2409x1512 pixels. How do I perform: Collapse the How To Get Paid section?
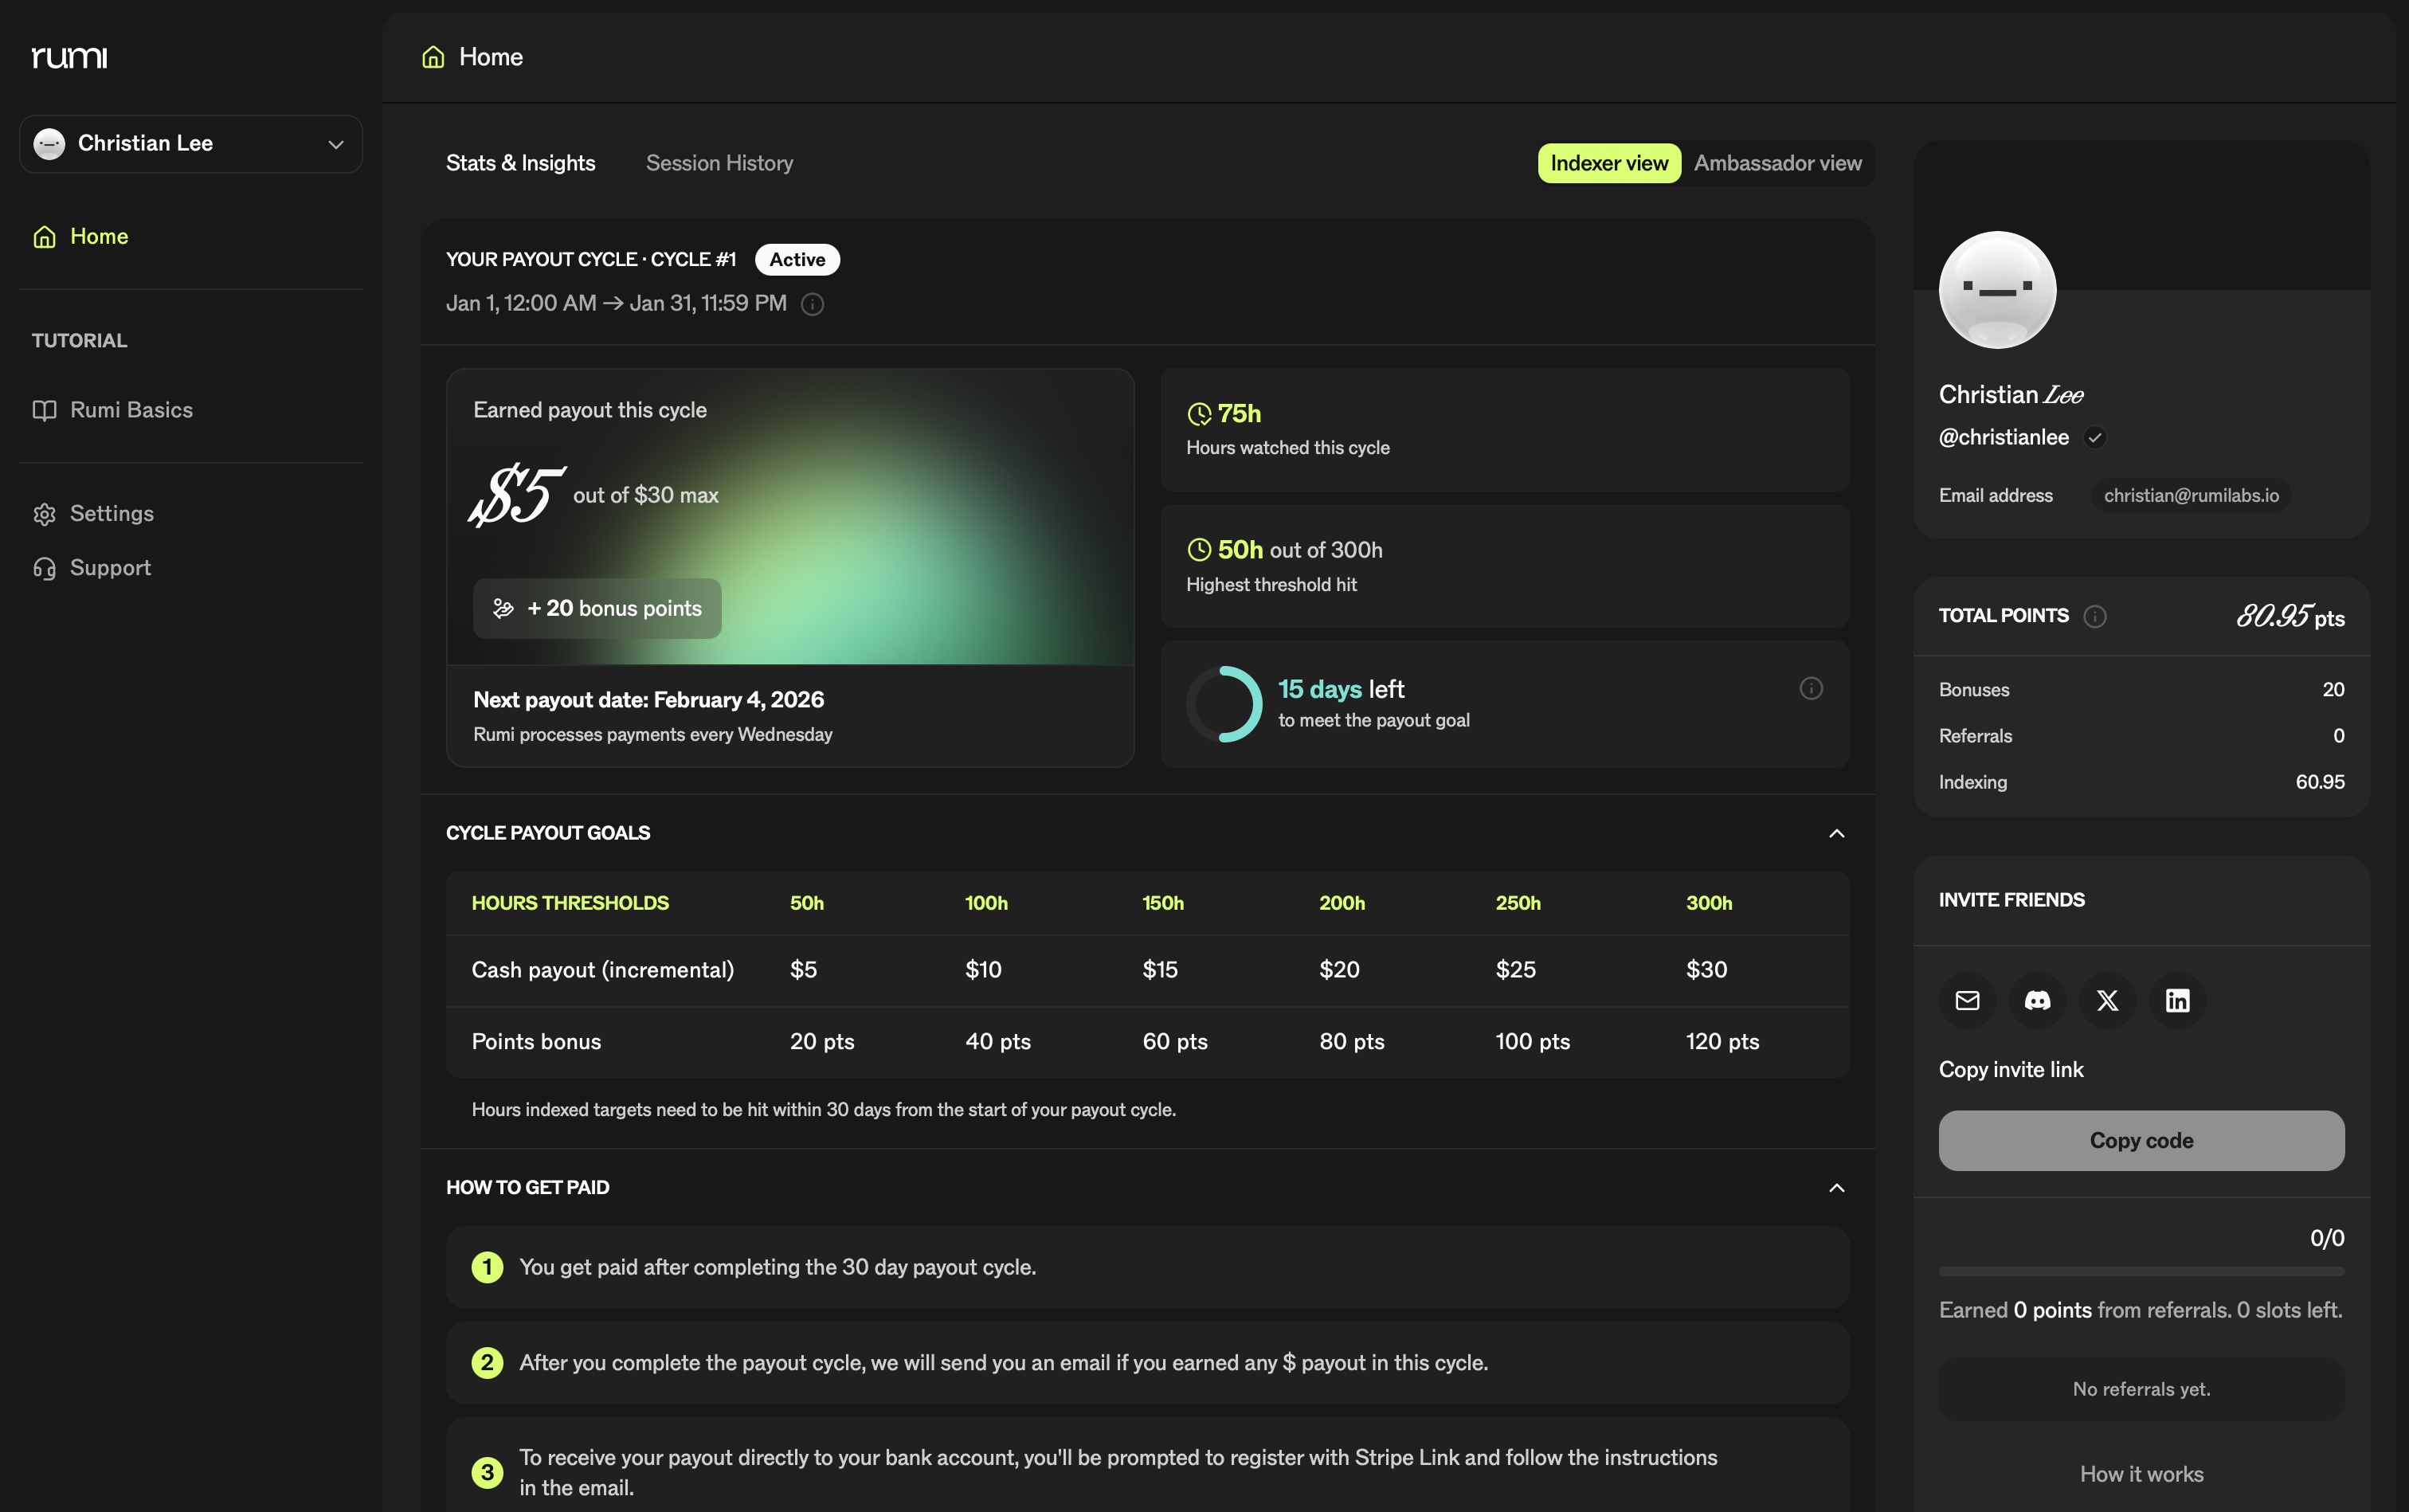(x=1836, y=1187)
